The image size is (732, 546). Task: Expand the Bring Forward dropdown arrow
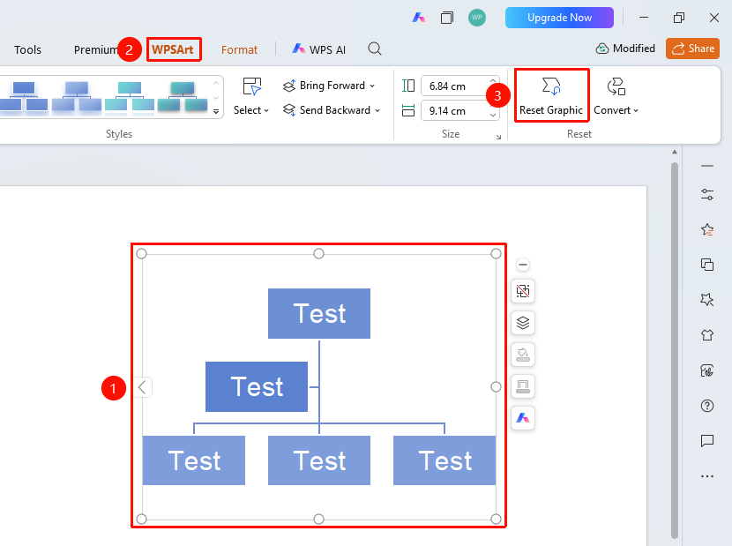point(372,86)
